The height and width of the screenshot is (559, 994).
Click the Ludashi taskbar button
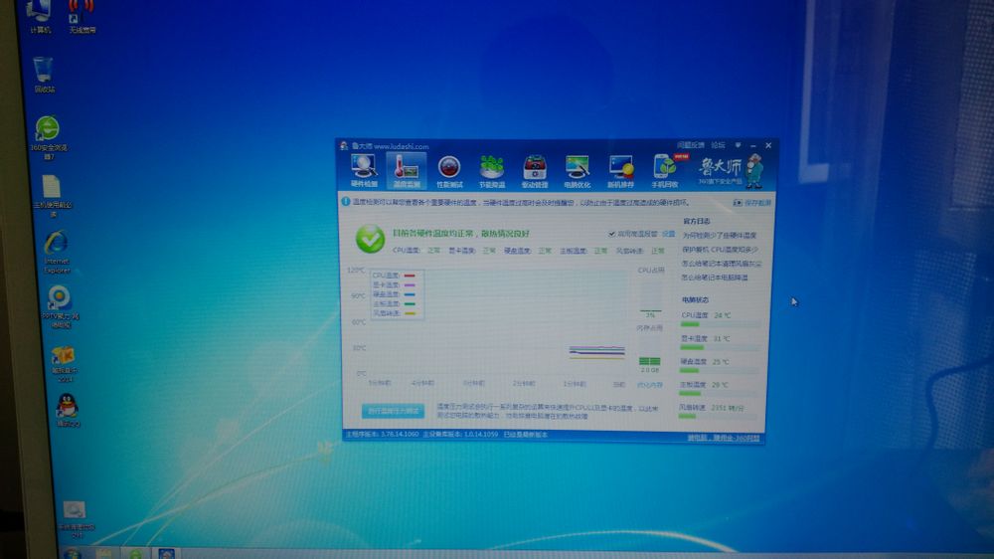pyautogui.click(x=166, y=554)
